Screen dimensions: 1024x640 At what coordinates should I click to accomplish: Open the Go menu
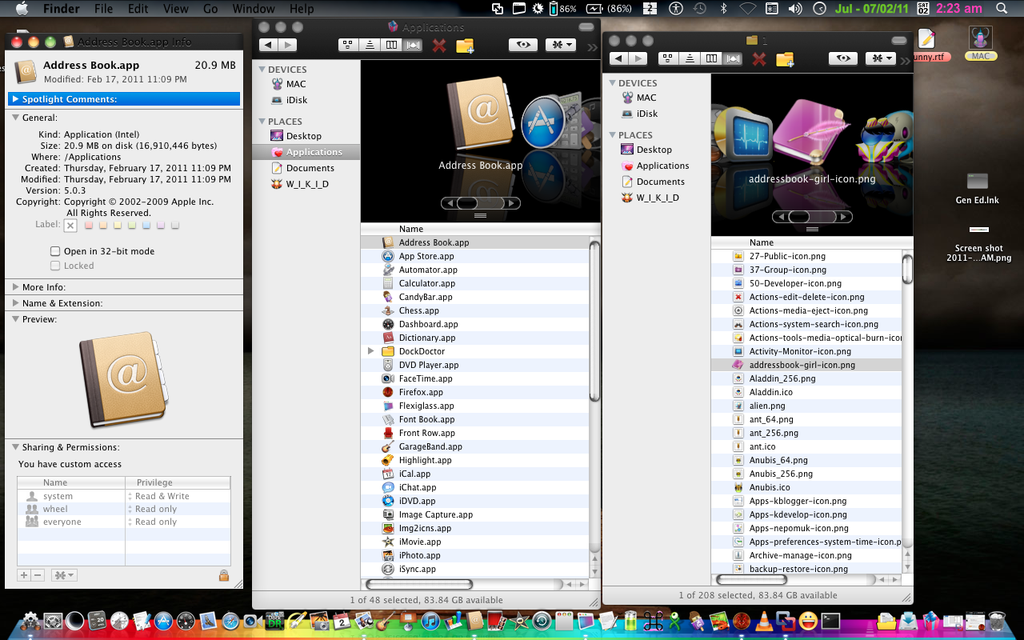pos(210,9)
